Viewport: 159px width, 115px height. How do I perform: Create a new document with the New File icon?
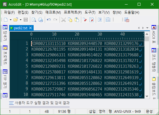[x=6, y=20]
